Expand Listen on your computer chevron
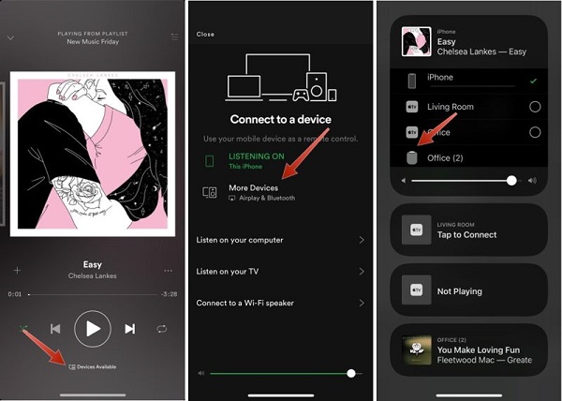 [362, 240]
